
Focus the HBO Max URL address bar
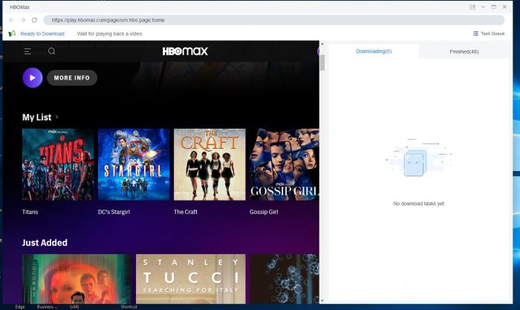point(273,20)
